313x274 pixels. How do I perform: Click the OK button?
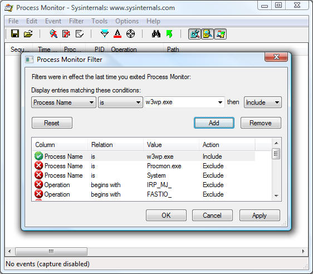[166, 215]
